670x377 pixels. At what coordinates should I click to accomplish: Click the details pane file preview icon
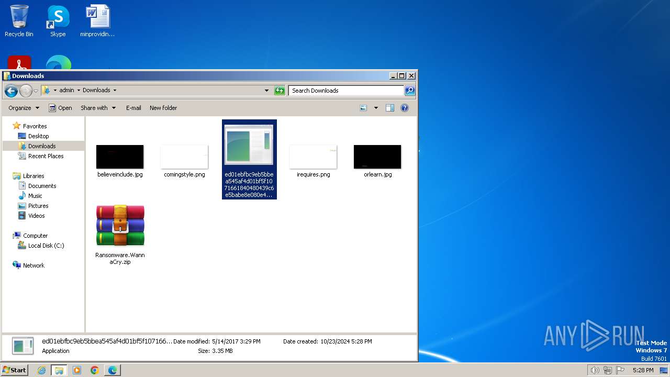pos(23,346)
